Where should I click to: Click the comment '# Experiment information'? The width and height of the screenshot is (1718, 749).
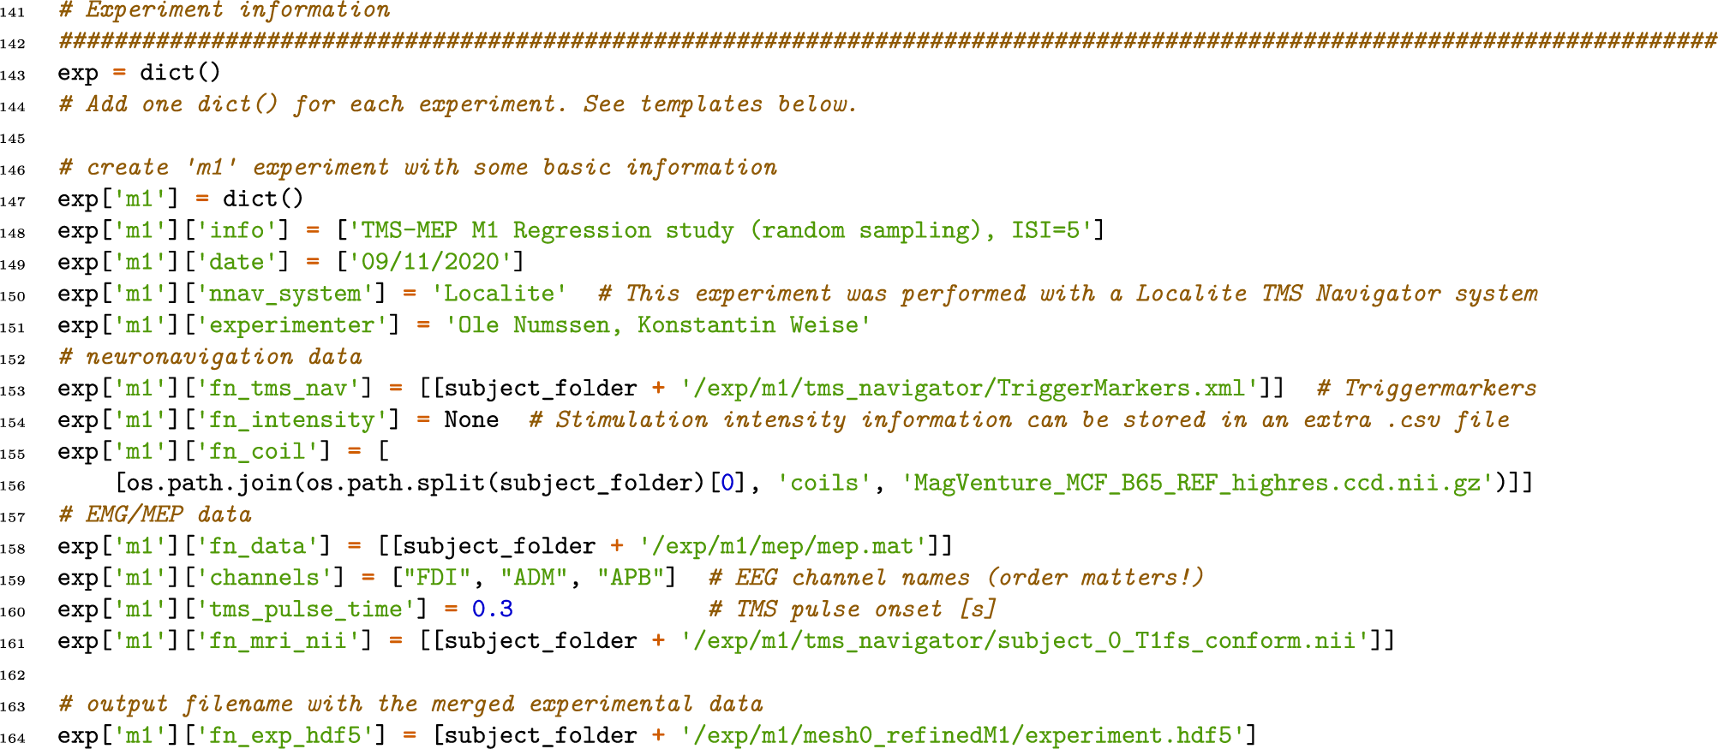(224, 9)
